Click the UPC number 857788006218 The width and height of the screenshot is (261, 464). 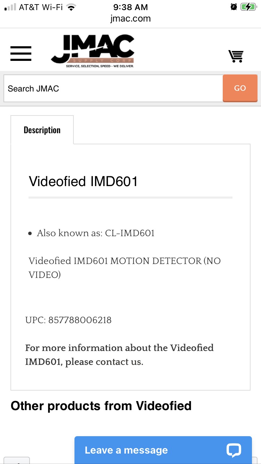click(x=80, y=320)
